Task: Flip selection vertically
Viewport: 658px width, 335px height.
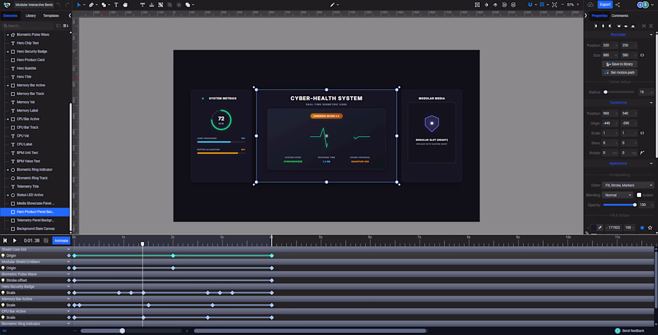Action: (495, 5)
